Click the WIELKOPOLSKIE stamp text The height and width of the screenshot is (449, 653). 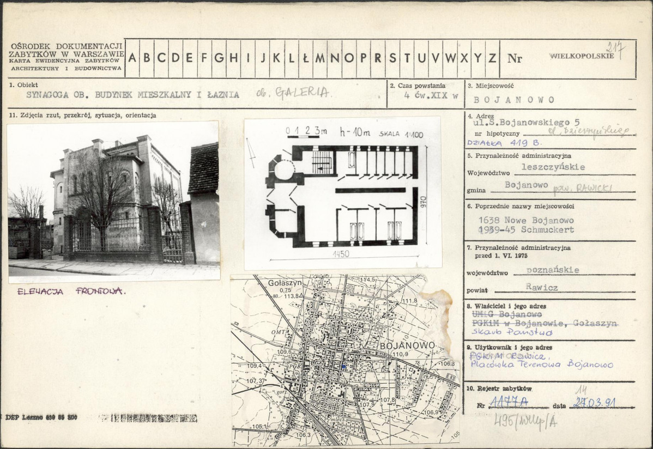(x=582, y=56)
